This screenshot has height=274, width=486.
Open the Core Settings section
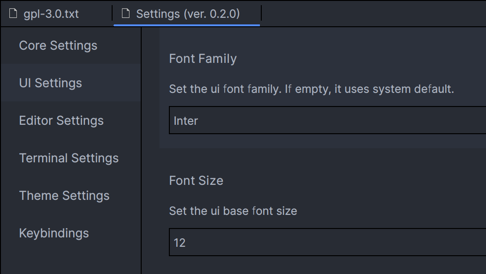58,46
